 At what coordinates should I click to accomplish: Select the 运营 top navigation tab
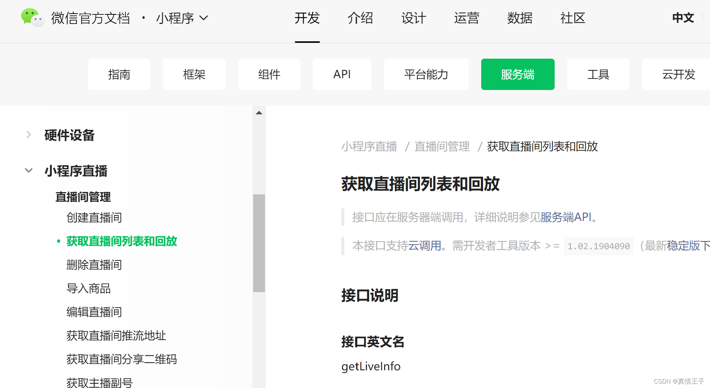tap(466, 18)
